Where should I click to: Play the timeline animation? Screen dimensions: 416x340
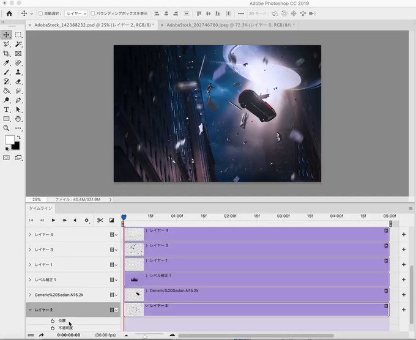point(53,220)
